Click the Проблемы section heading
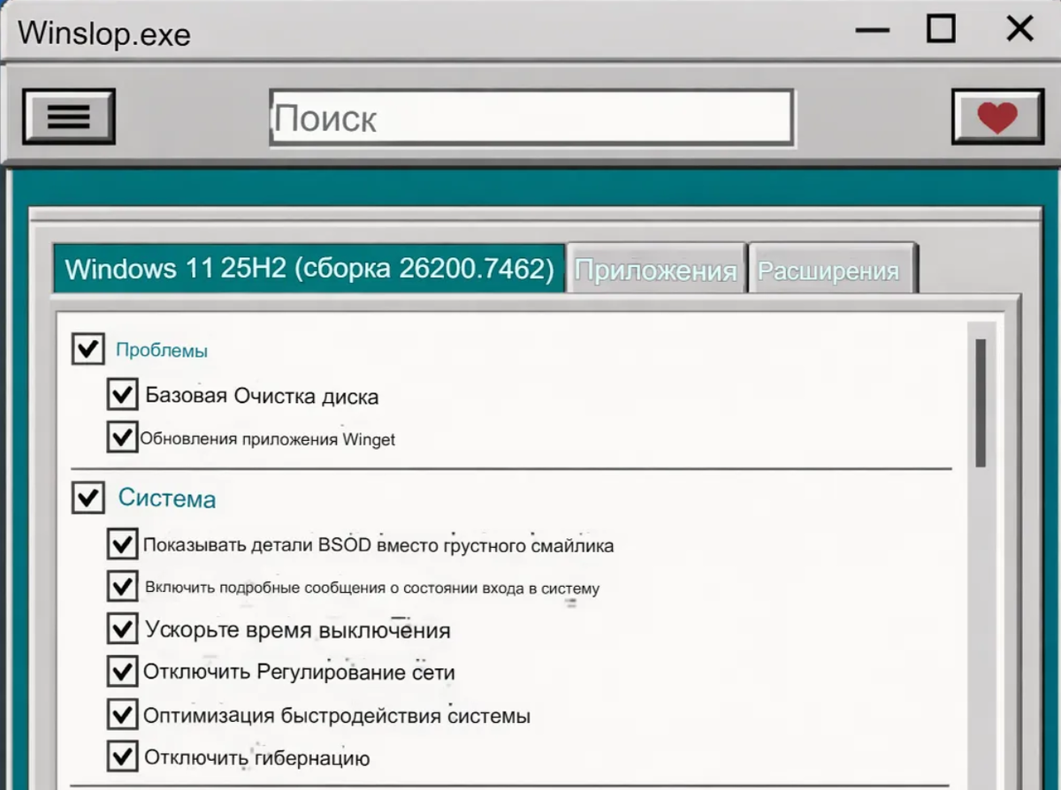 tap(160, 350)
